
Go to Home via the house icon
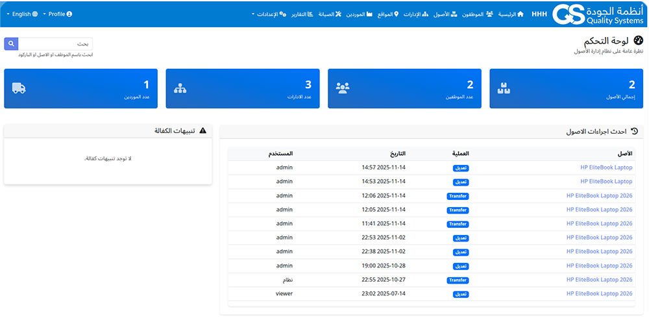tap(520, 14)
